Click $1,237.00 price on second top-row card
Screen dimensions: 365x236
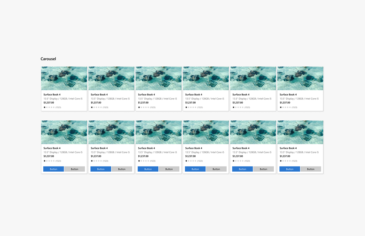pos(96,103)
